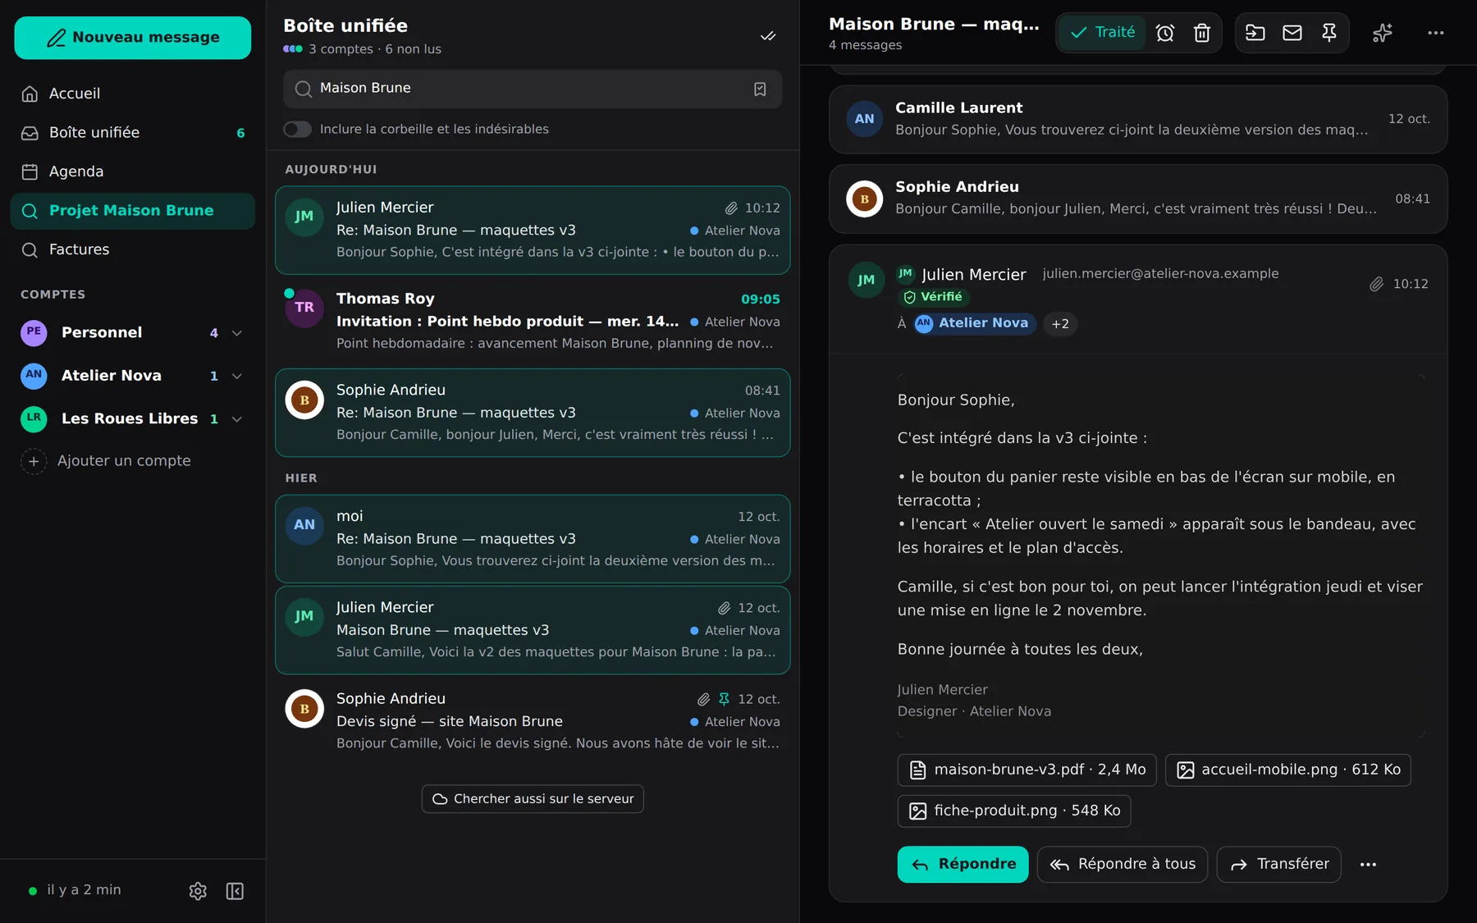
Task: Move the conversation with the folder arrow icon
Action: point(1255,33)
